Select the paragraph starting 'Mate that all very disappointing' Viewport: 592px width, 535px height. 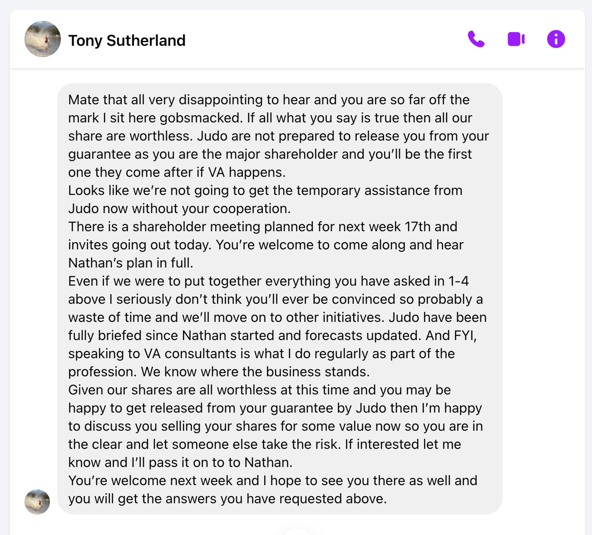click(279, 136)
